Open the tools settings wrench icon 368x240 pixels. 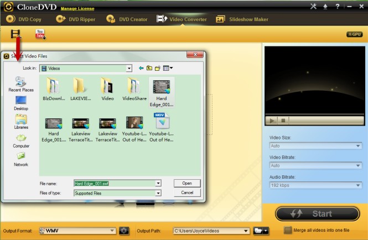click(x=313, y=6)
